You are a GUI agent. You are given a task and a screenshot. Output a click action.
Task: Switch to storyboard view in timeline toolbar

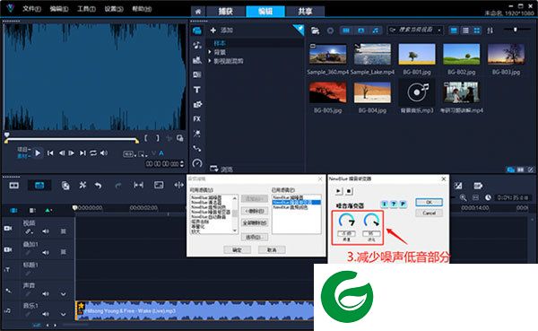[x=14, y=186]
